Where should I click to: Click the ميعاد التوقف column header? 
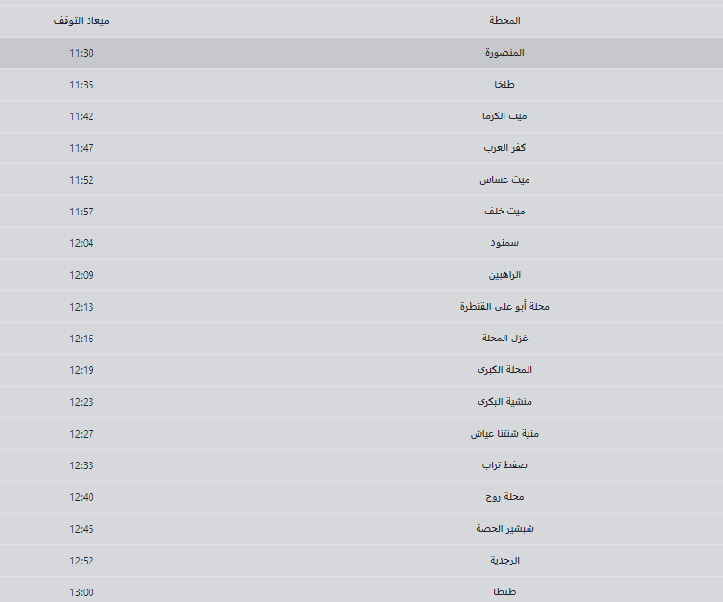coord(81,21)
